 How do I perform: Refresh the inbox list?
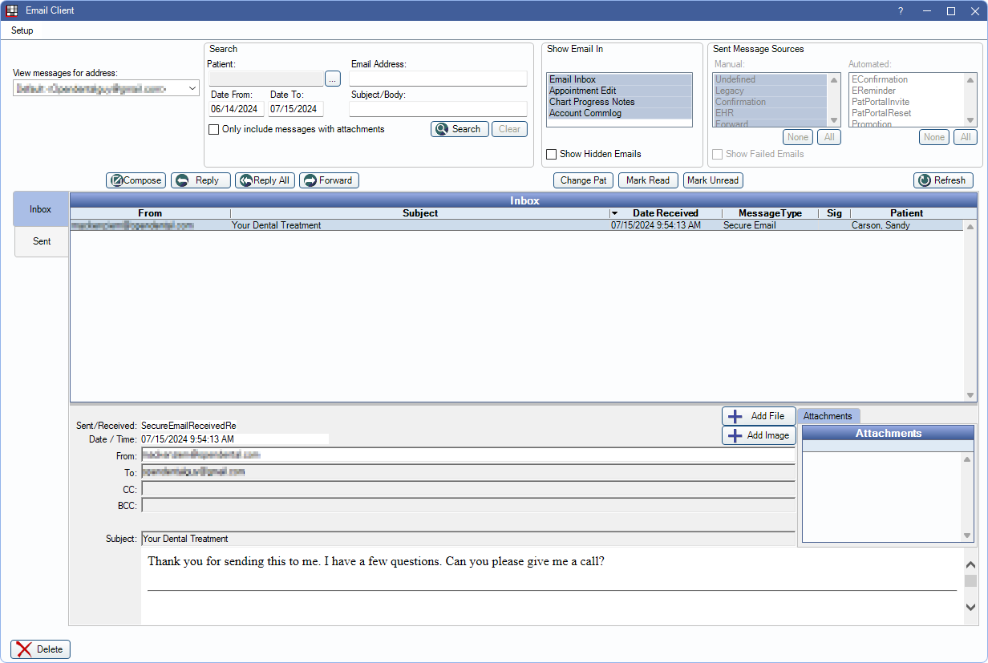coord(942,180)
